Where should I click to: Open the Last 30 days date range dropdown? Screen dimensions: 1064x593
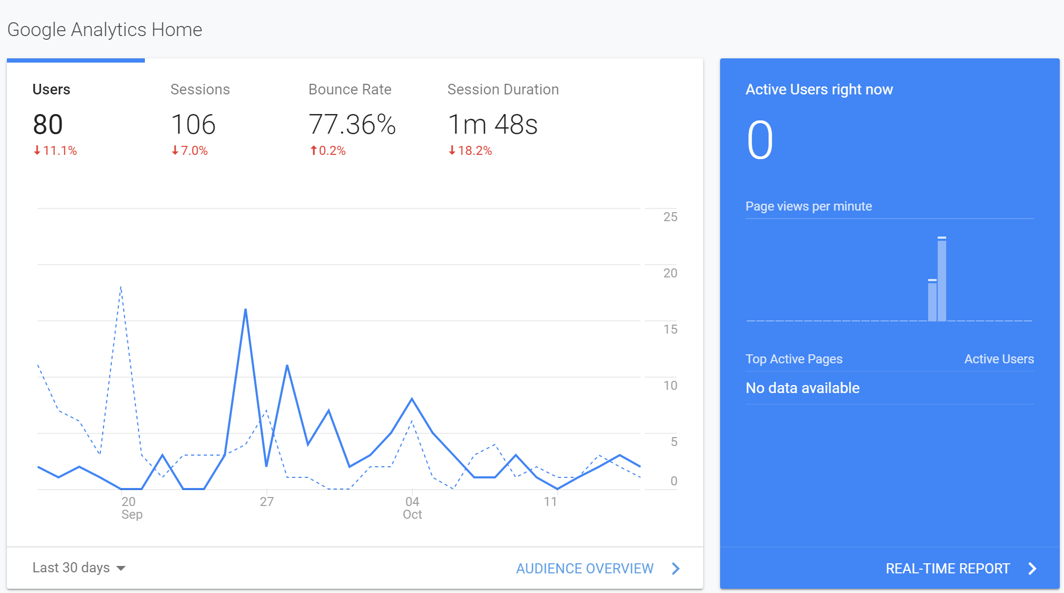[79, 568]
